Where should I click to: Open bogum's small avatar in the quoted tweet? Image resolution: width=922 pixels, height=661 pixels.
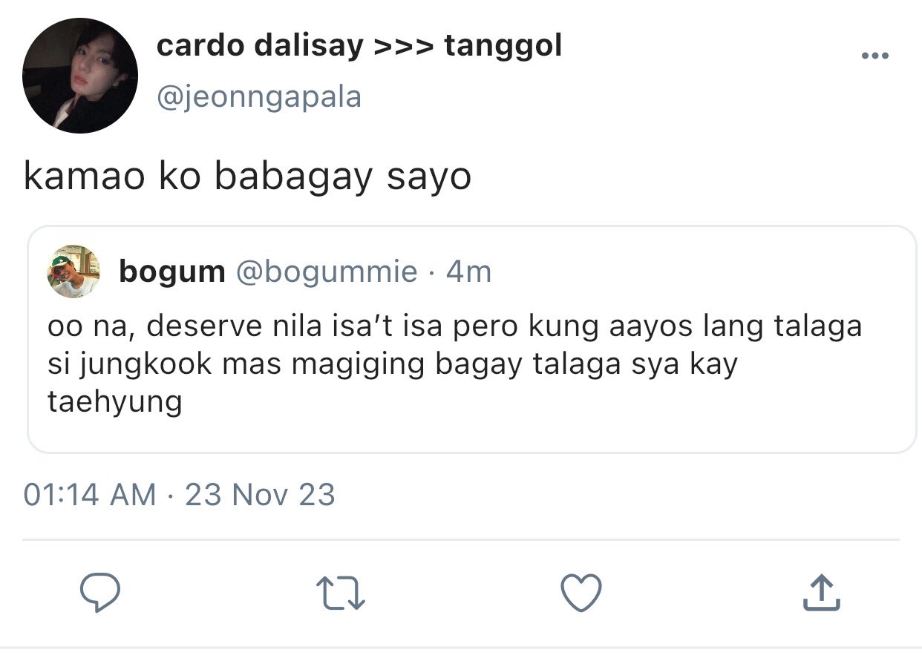pos(73,272)
